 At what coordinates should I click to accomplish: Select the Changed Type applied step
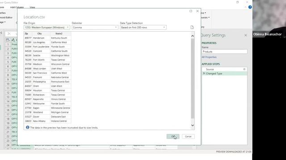(x=224, y=73)
